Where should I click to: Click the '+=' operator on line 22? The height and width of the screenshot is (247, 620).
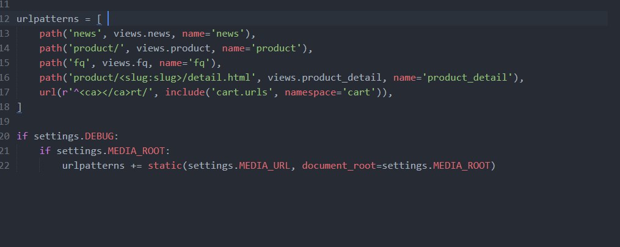pyautogui.click(x=136, y=166)
